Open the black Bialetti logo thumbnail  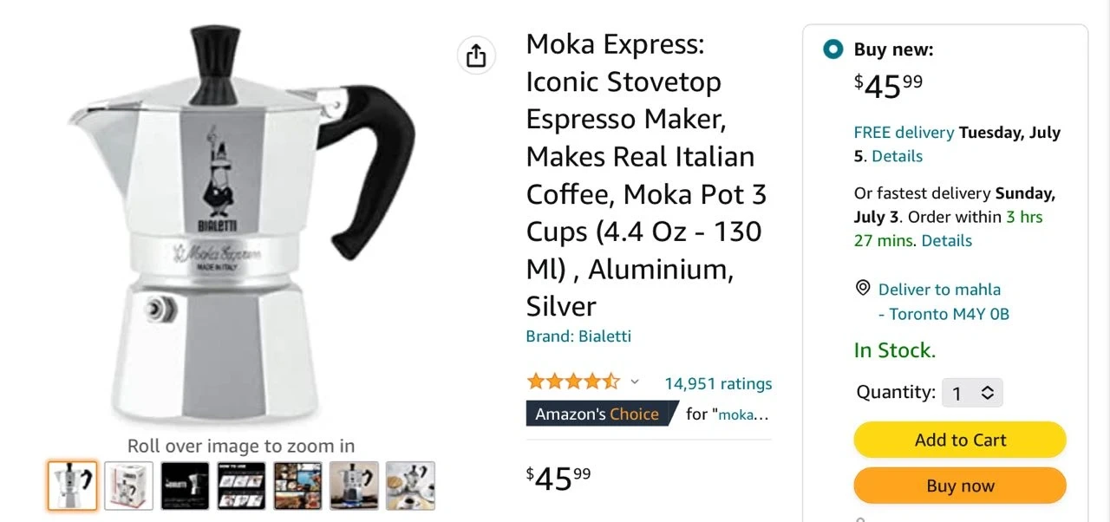click(186, 486)
